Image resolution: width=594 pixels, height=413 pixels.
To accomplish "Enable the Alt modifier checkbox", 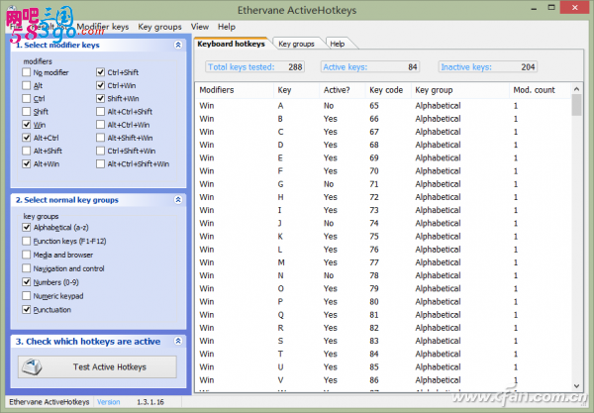I will click(26, 85).
